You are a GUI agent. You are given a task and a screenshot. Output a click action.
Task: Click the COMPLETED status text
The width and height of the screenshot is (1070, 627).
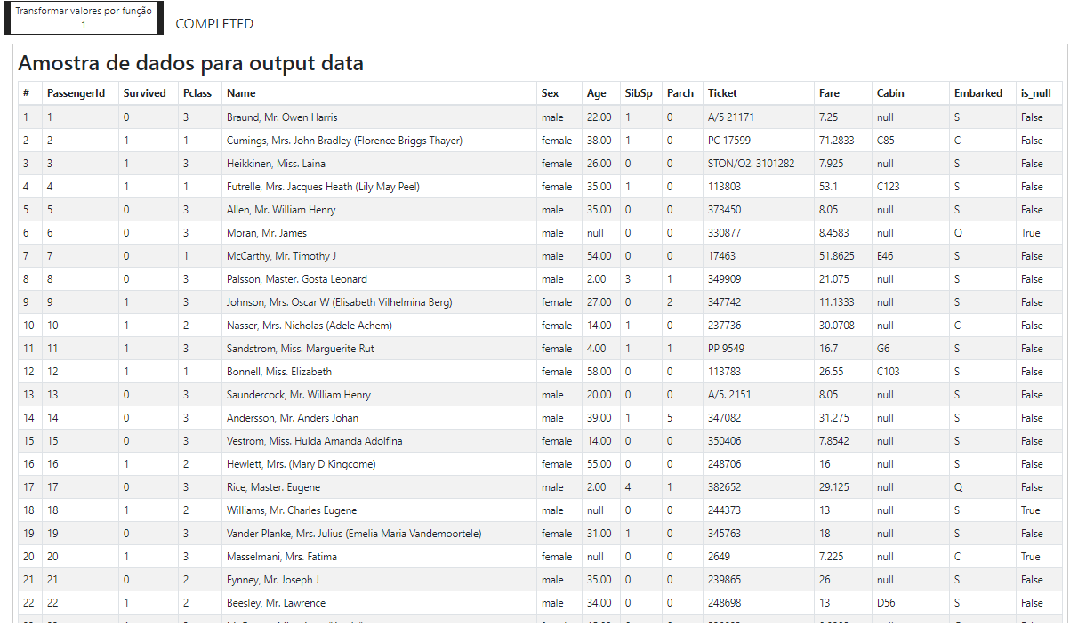[214, 24]
